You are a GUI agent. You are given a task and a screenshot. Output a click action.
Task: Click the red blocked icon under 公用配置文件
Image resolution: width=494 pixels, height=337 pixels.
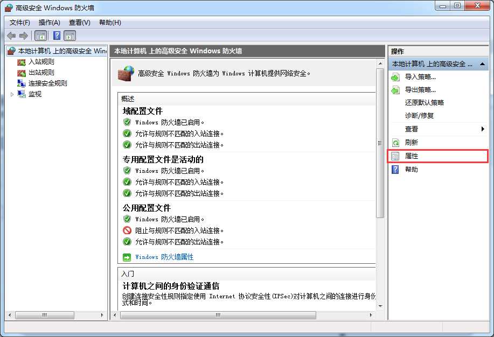(x=127, y=230)
